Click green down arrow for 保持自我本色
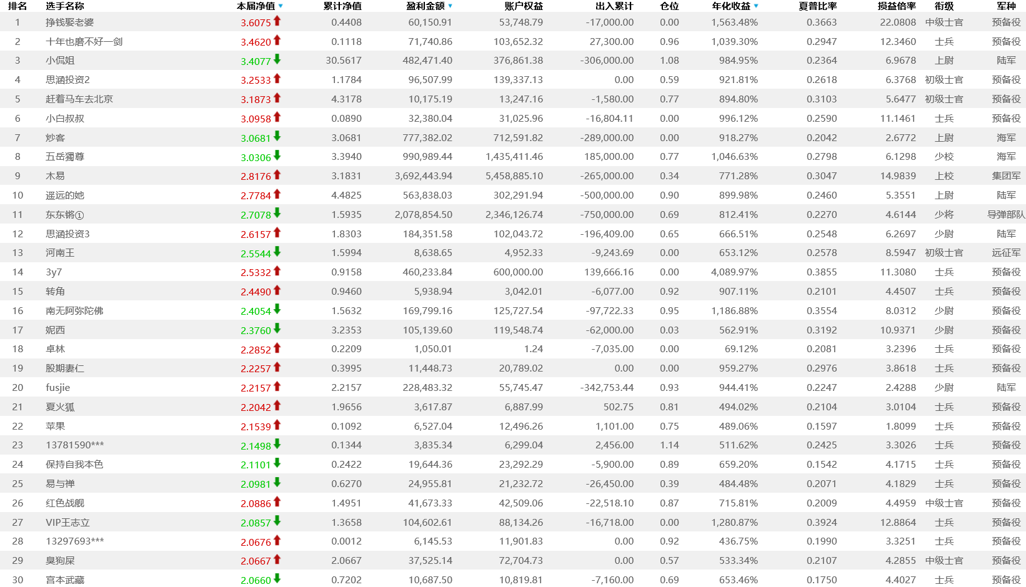Screen dimensions: 1026x587 [277, 463]
